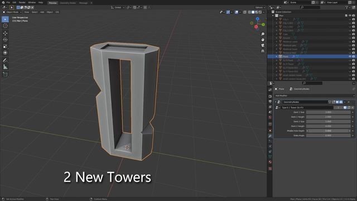Open the Global transform orientation dropdown
Viewport: 357px width, 201px height.
(118, 7)
